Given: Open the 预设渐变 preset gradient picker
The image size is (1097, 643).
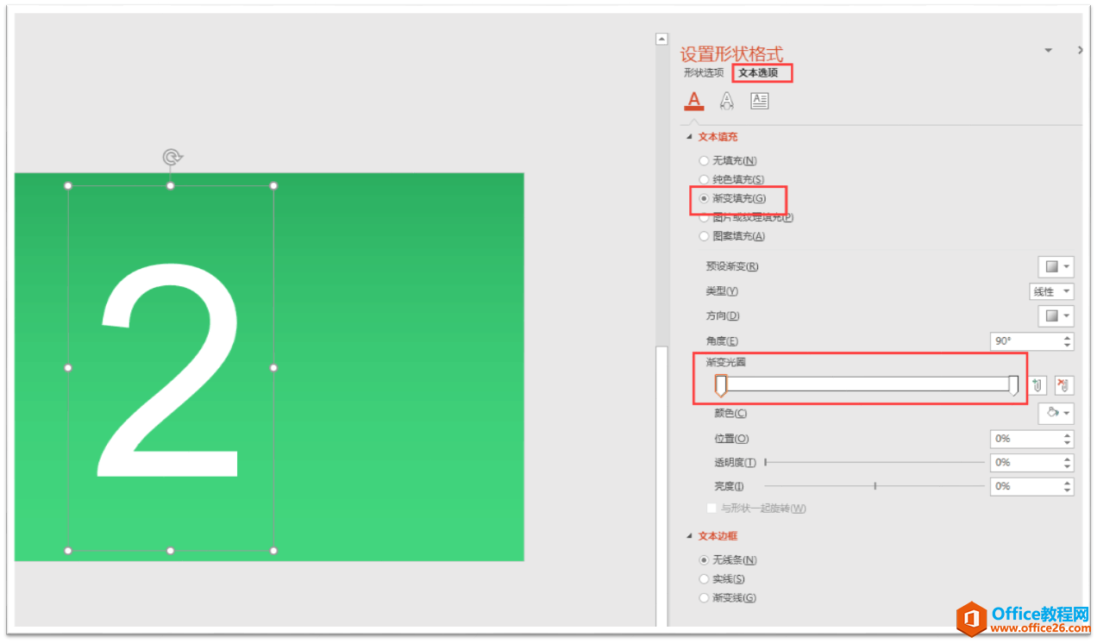Looking at the screenshot, I should point(1056,266).
